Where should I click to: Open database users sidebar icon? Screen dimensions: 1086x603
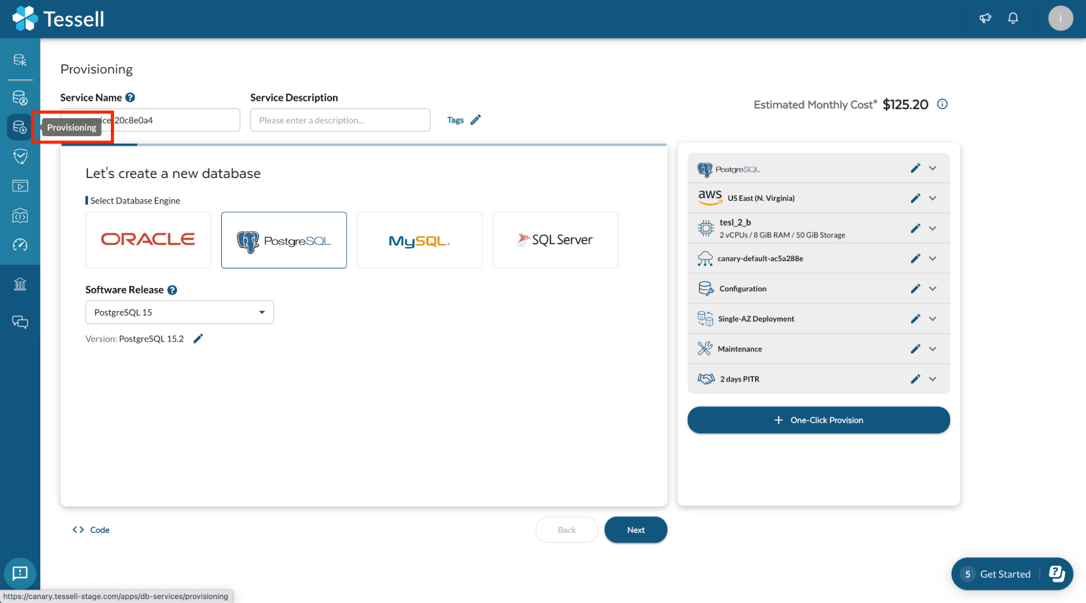point(20,98)
